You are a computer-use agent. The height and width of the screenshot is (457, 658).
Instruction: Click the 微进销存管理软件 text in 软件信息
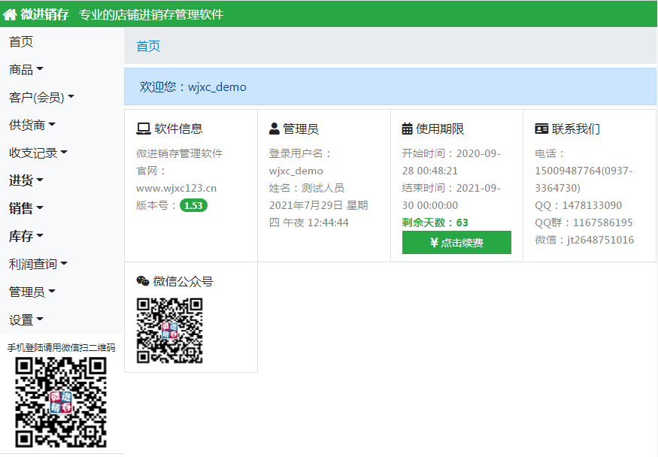click(x=179, y=153)
